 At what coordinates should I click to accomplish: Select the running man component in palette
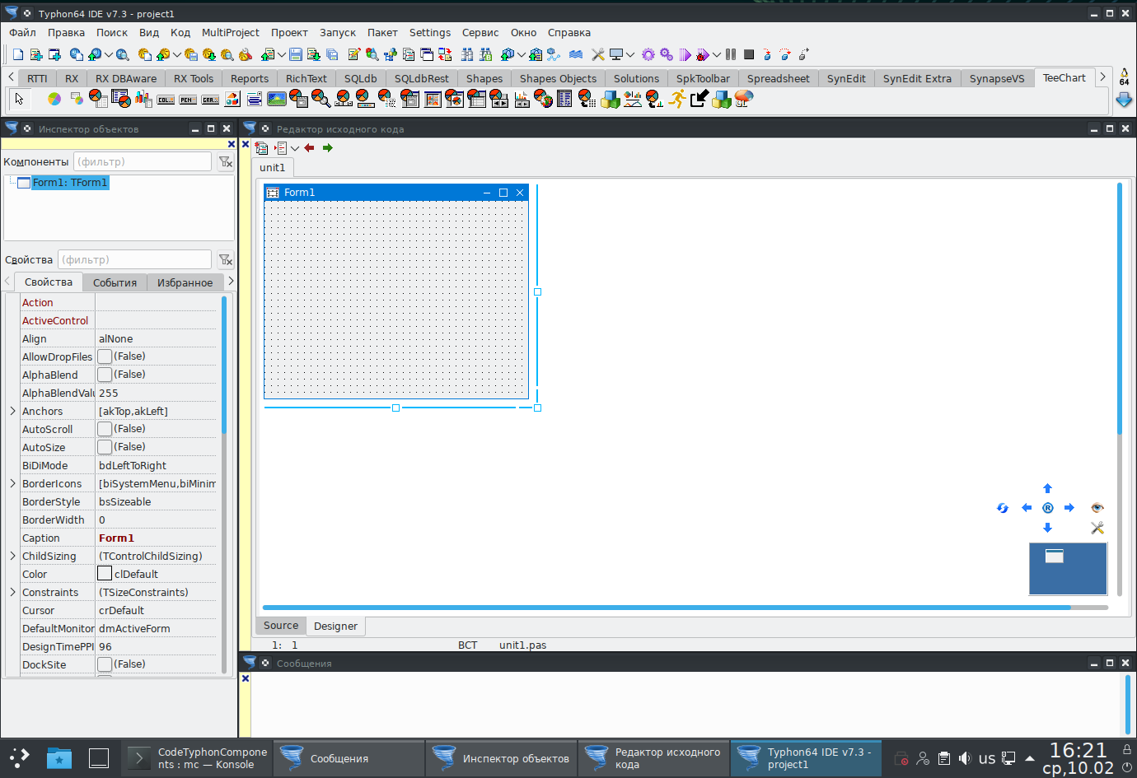[x=677, y=99]
